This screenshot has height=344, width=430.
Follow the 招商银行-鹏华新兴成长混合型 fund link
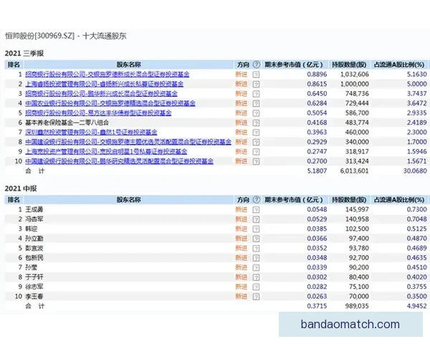pos(101,94)
